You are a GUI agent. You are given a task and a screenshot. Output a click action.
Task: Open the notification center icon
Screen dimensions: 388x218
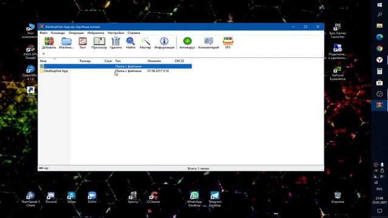click(380, 211)
